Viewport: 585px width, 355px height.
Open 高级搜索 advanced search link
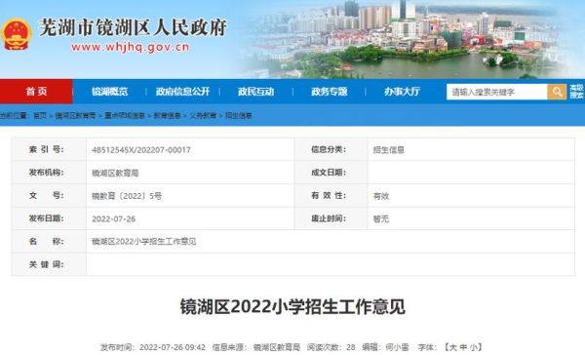[576, 92]
